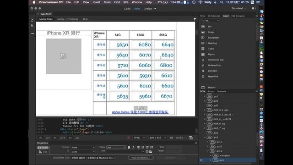The width and height of the screenshot is (293, 165).
Task: Click the Italic button in Properties
Action: click(133, 147)
